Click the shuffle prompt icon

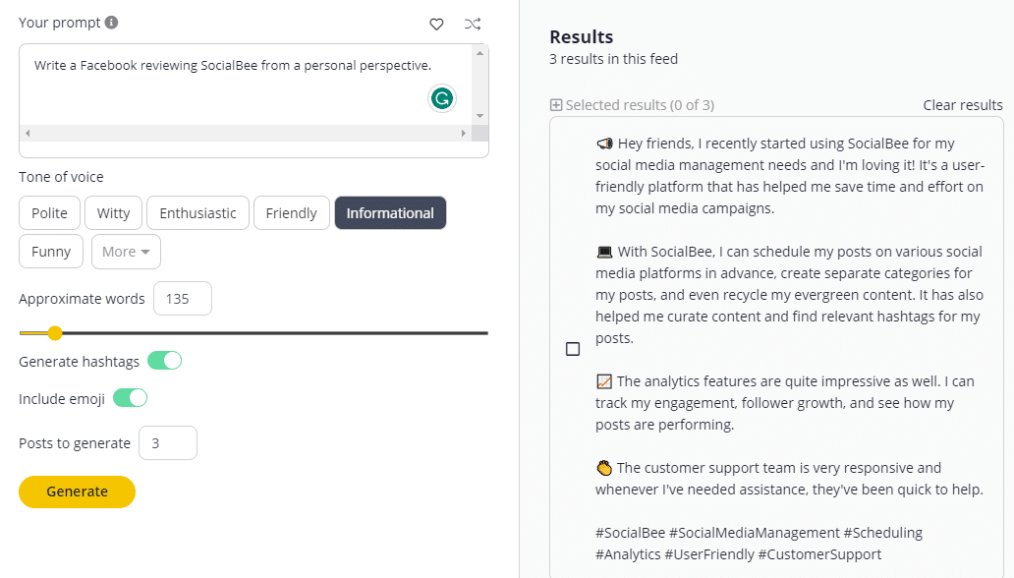pyautogui.click(x=473, y=24)
